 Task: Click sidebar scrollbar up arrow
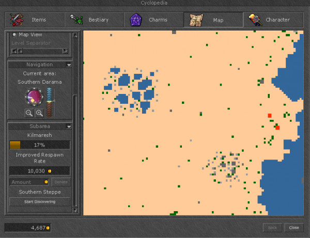click(75, 35)
